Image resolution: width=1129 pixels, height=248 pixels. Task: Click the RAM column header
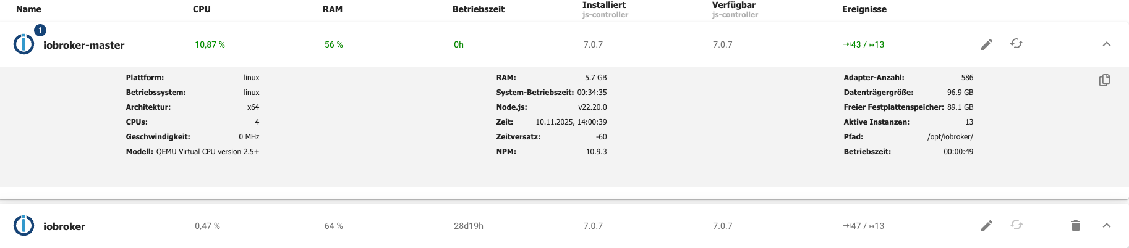[x=333, y=9]
